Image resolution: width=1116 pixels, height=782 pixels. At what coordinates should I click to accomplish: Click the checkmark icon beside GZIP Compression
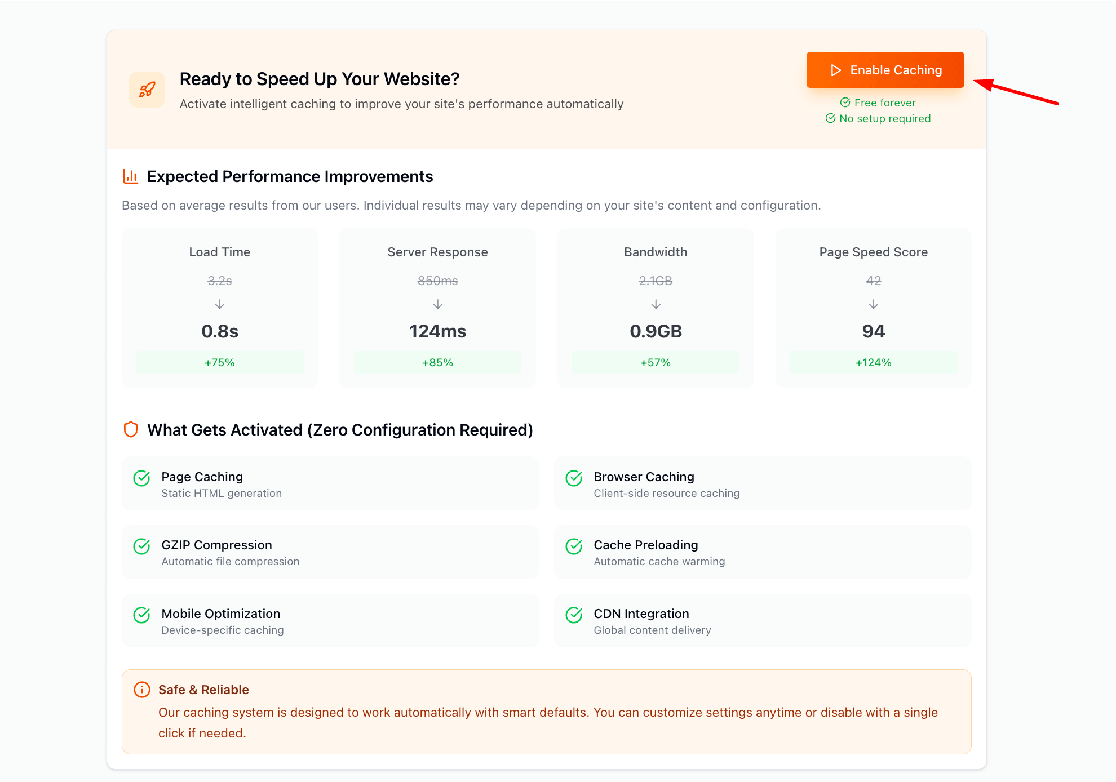point(142,546)
